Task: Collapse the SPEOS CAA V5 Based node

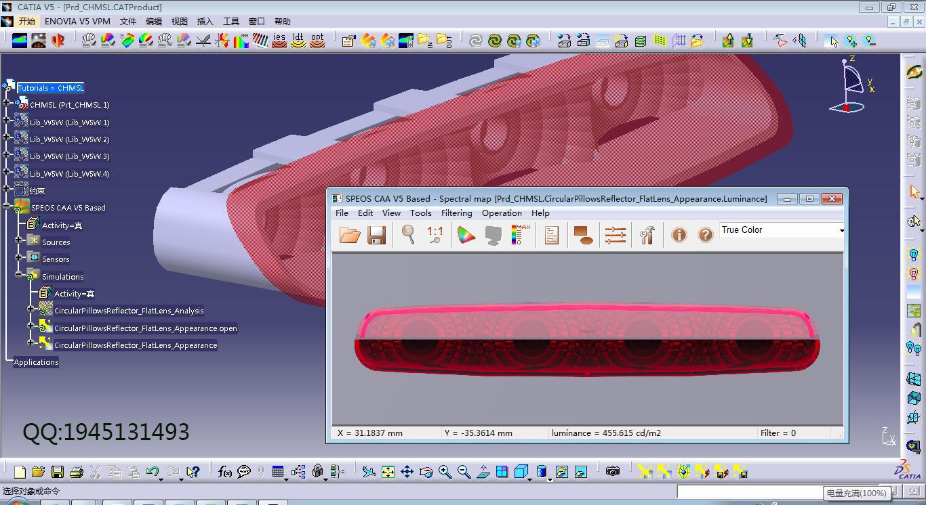Action: coord(6,206)
